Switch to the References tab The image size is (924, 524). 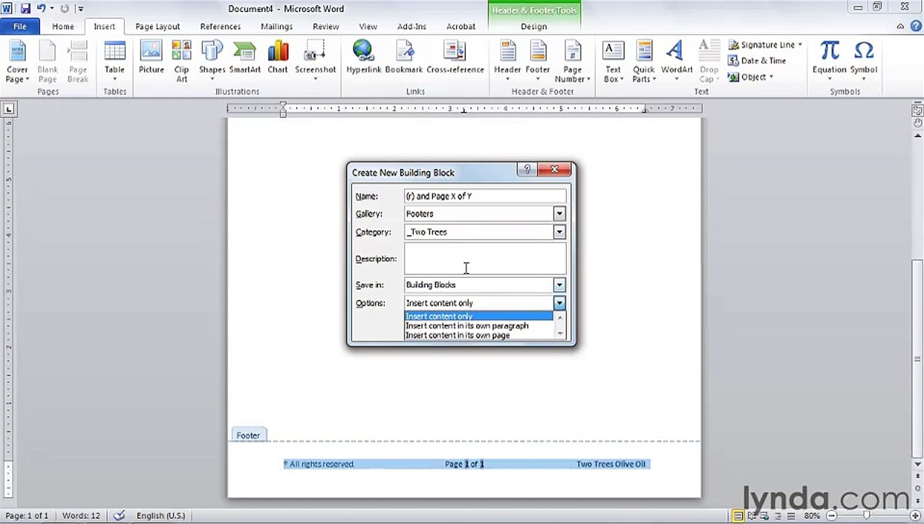(220, 26)
